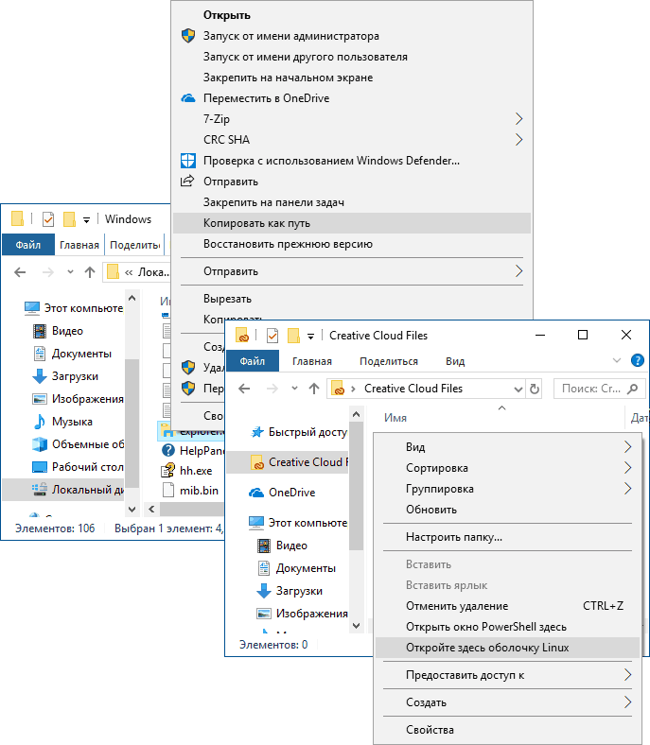Open Главная tab in Creative Cloud Files window
Screen dimensions: 650x745
(312, 361)
